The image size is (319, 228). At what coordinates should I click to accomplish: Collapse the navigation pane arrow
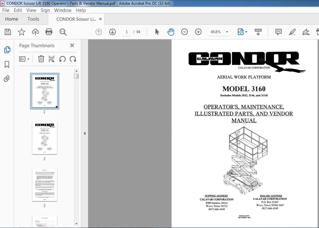coord(85,133)
